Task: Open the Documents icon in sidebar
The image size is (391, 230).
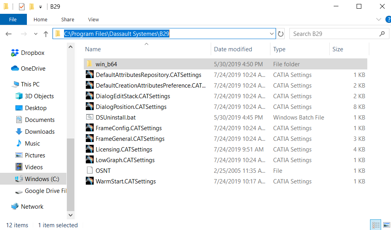Action: point(19,120)
